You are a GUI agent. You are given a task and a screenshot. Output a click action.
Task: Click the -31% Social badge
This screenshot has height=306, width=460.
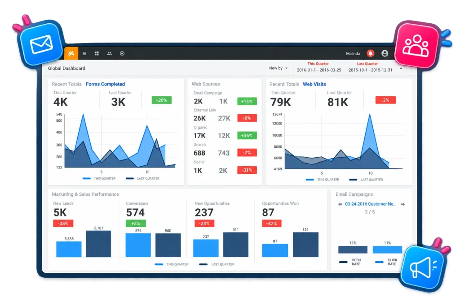(247, 170)
